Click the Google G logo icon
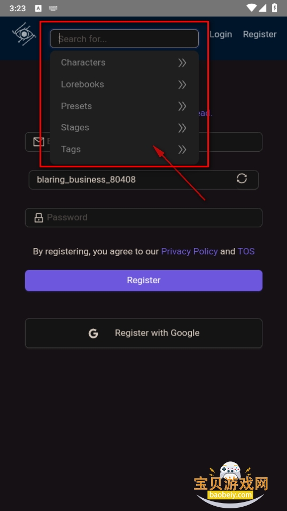Screen dimensions: 287x511 (94, 333)
